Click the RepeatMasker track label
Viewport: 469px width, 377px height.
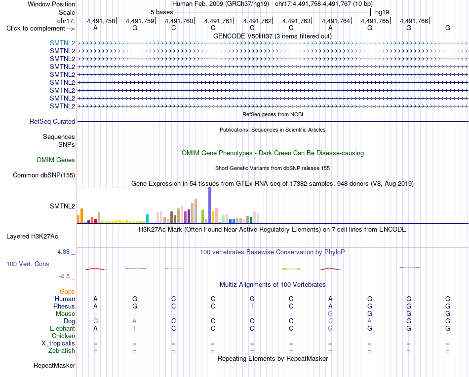(54, 365)
